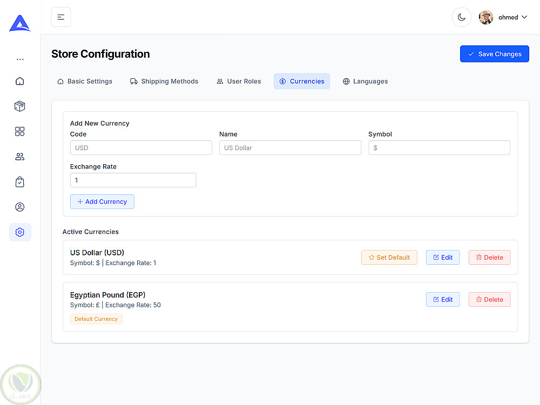Delete the Egyptian Pound currency
This screenshot has width=540, height=405.
(489, 300)
